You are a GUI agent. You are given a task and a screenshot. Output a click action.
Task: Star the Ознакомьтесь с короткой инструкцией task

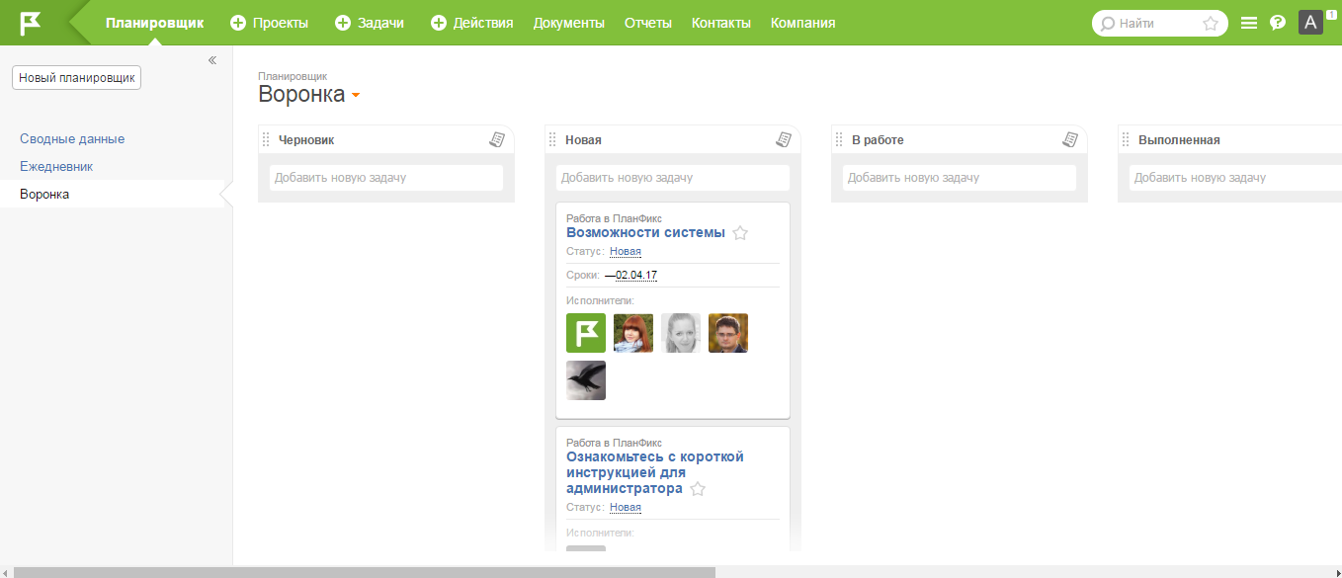[x=698, y=489]
